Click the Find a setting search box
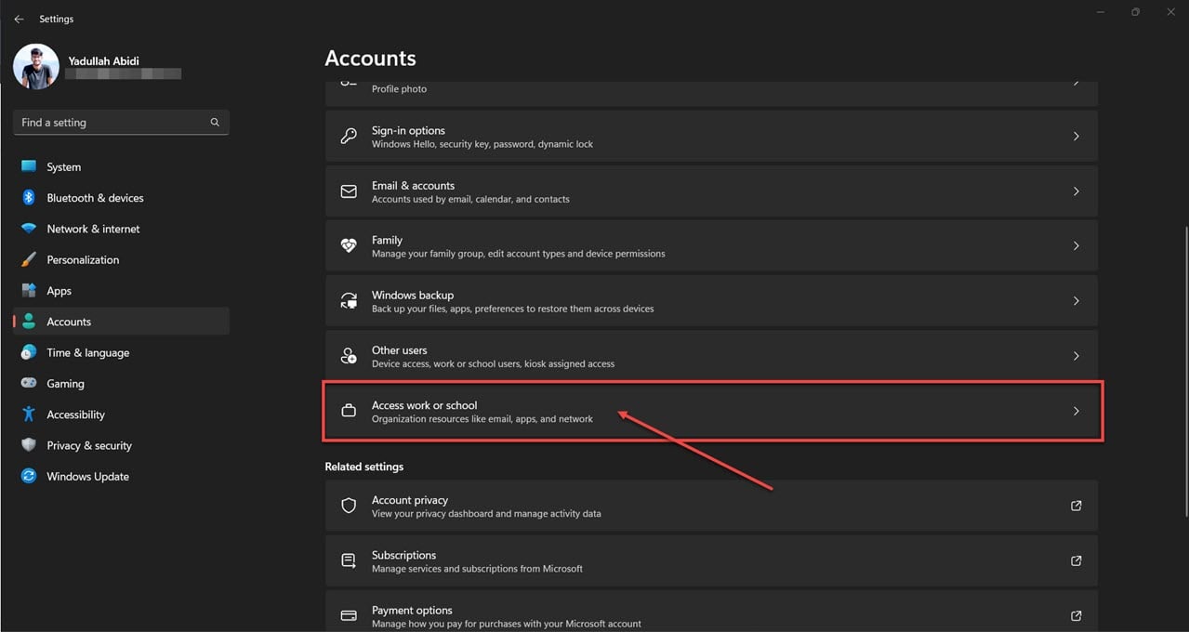This screenshot has width=1189, height=632. [121, 122]
